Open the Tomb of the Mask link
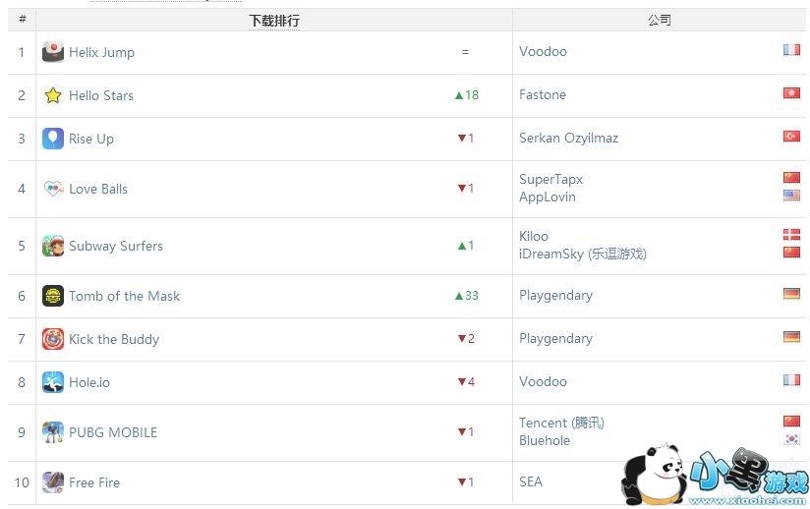This screenshot has height=509, width=810. 124,296
